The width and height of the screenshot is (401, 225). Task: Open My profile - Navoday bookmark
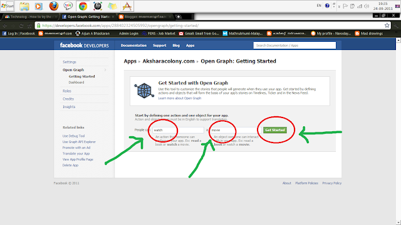click(331, 33)
